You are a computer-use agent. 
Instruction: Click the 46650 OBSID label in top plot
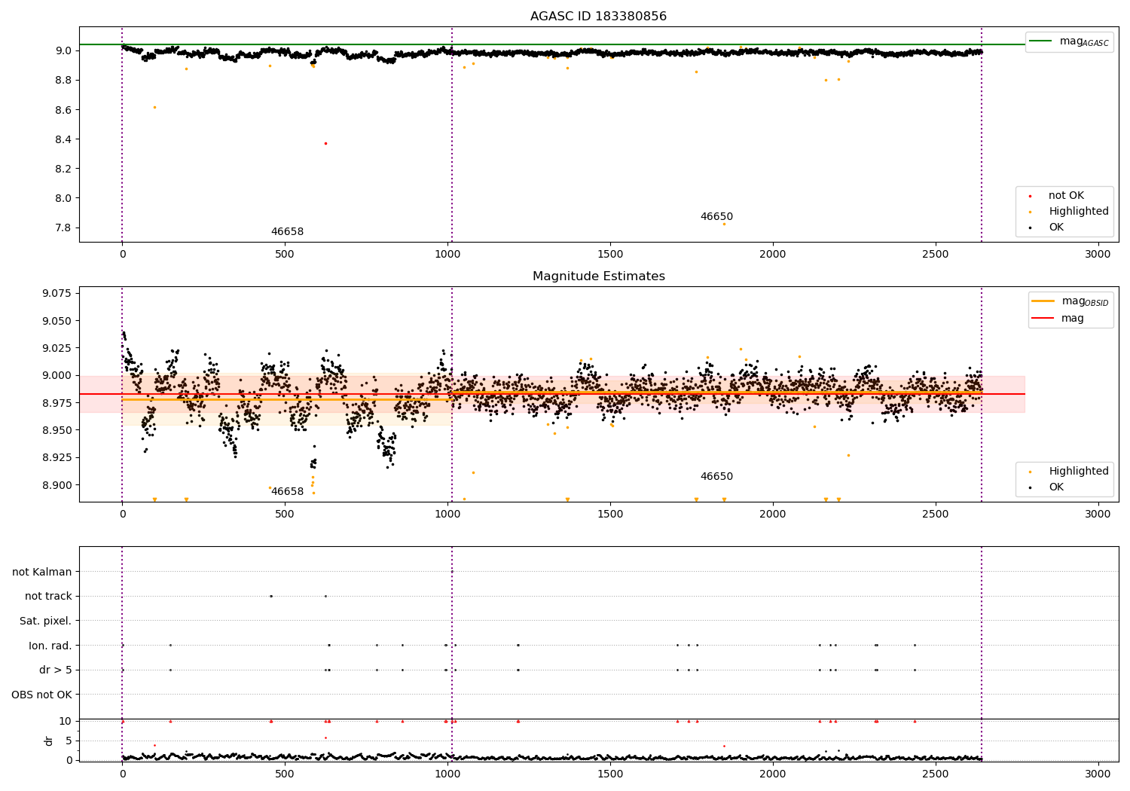(716, 217)
